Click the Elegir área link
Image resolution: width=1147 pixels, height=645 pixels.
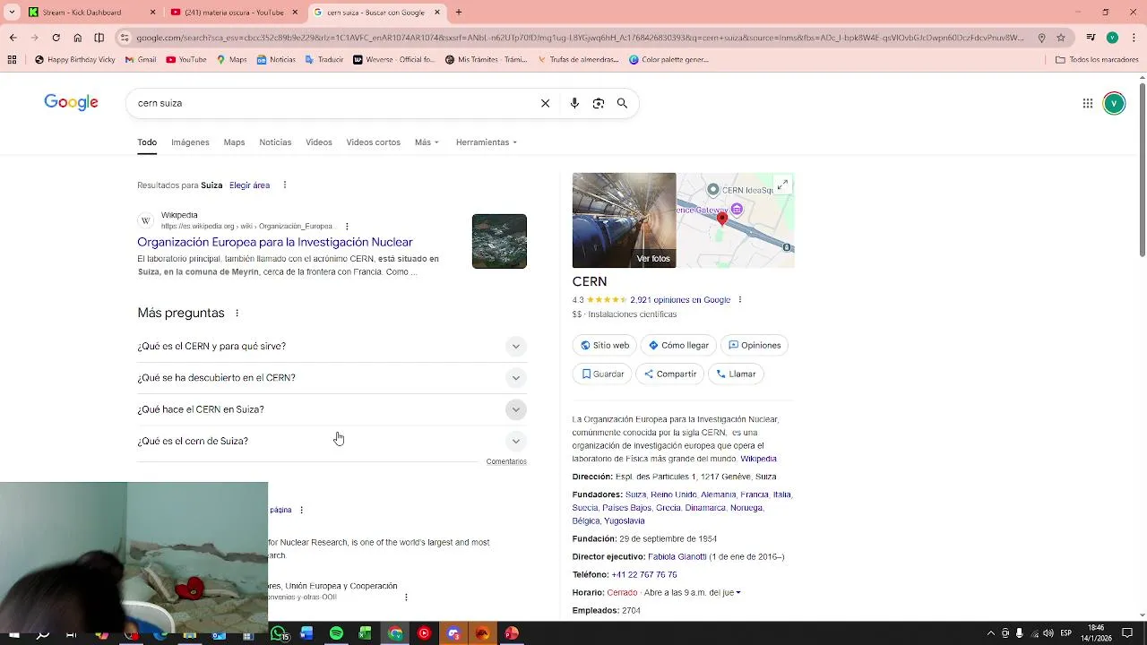point(249,185)
